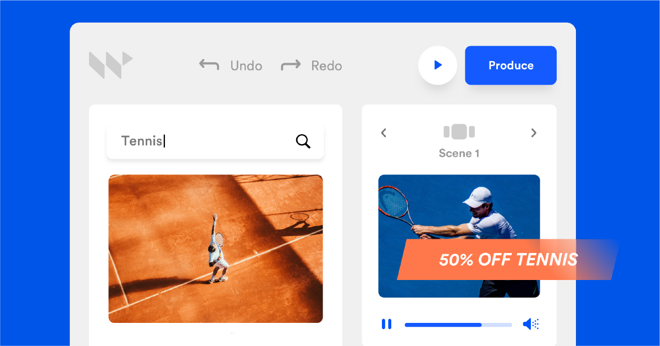660x346 pixels.
Task: Click the Undo text label
Action: point(246,66)
